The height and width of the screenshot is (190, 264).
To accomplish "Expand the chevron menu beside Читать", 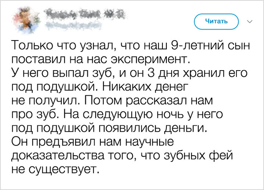I will (249, 21).
